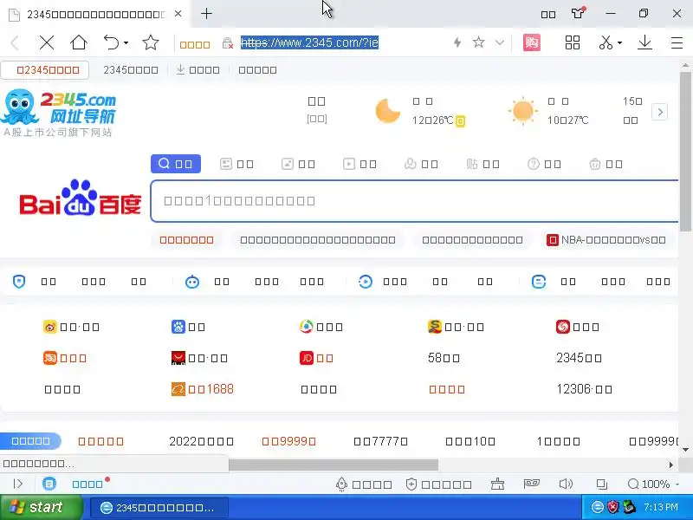693x520 pixels.
Task: Click the lock security icon in address bar
Action: point(228,42)
